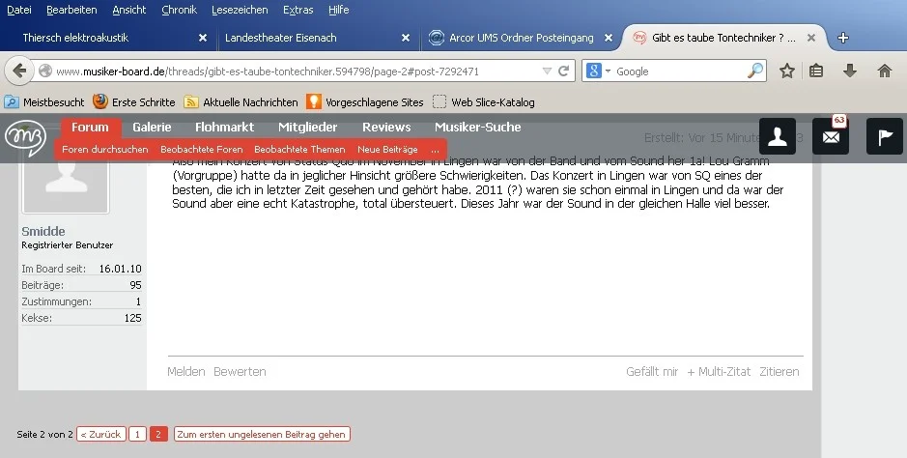Open the Bearbeiten menu
This screenshot has width=907, height=458.
tap(71, 10)
